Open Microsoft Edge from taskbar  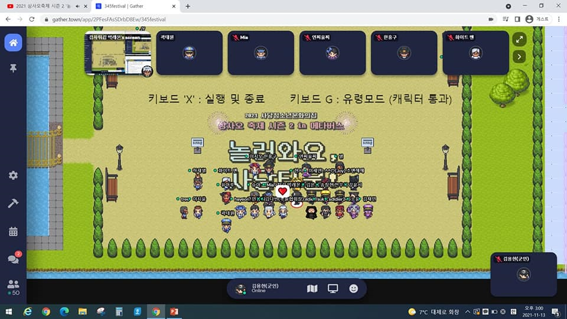64,312
